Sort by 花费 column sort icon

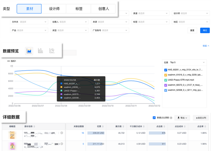coord(103,126)
